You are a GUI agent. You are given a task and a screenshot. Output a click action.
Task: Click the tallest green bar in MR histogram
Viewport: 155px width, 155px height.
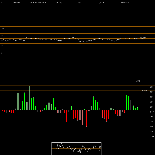point(29,98)
